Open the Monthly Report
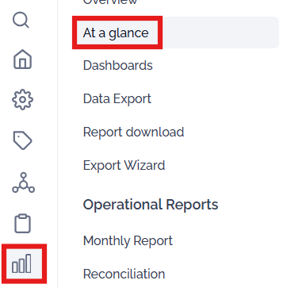The image size is (291, 288). click(x=128, y=241)
